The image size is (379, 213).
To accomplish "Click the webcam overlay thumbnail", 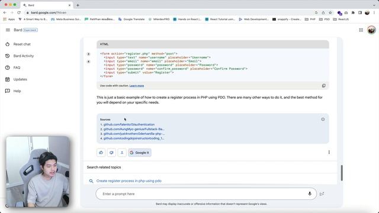I will 37,172.
